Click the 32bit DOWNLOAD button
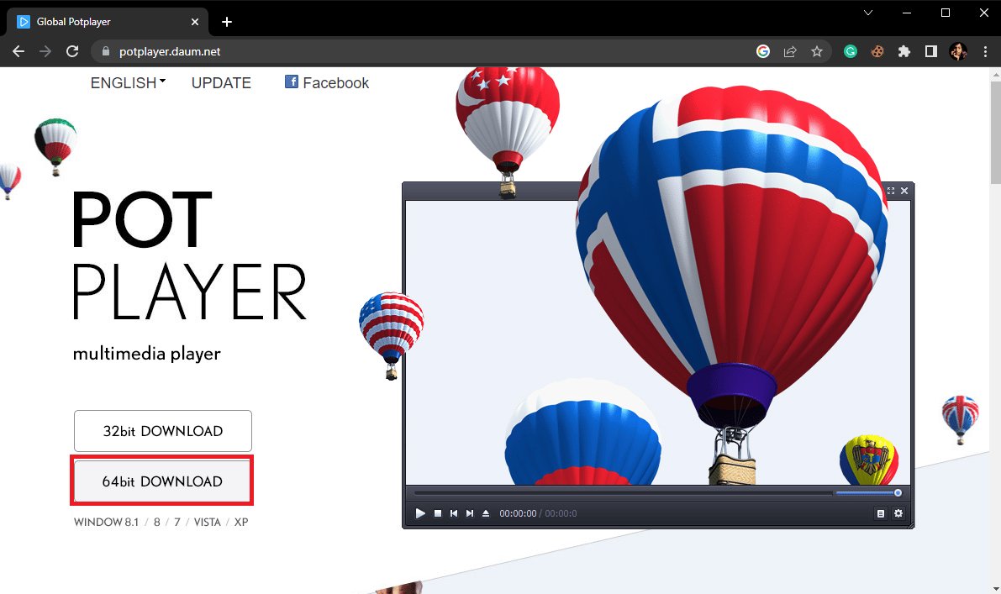Viewport: 1001px width, 594px height. coord(163,431)
